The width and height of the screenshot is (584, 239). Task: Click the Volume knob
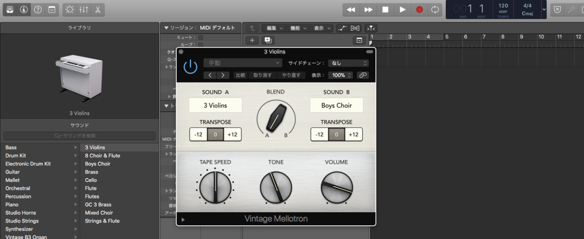point(336,187)
